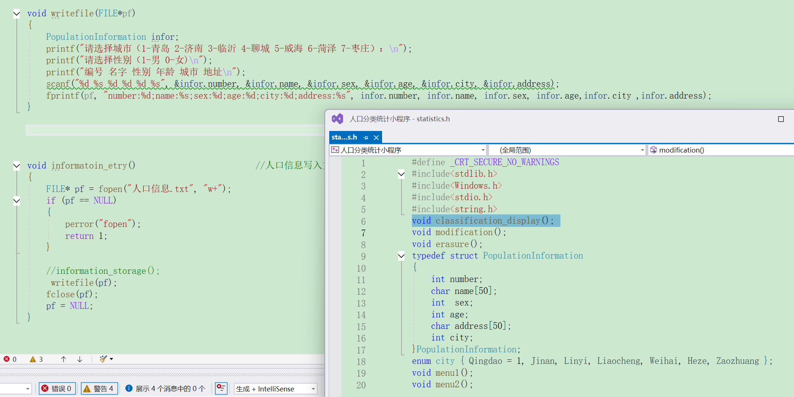Go to next issue with down arrow

point(80,359)
